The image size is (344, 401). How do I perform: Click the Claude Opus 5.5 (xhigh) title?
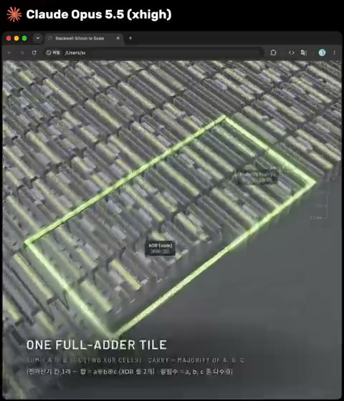99,14
